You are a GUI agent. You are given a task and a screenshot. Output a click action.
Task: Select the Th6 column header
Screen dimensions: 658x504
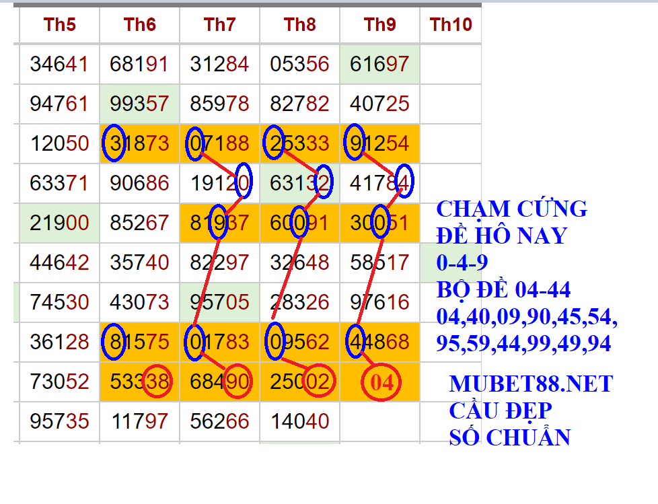point(140,26)
